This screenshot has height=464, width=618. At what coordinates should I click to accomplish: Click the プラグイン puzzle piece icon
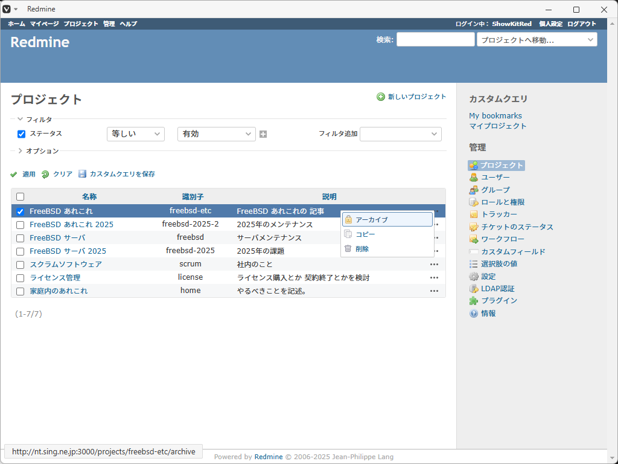[x=473, y=301]
